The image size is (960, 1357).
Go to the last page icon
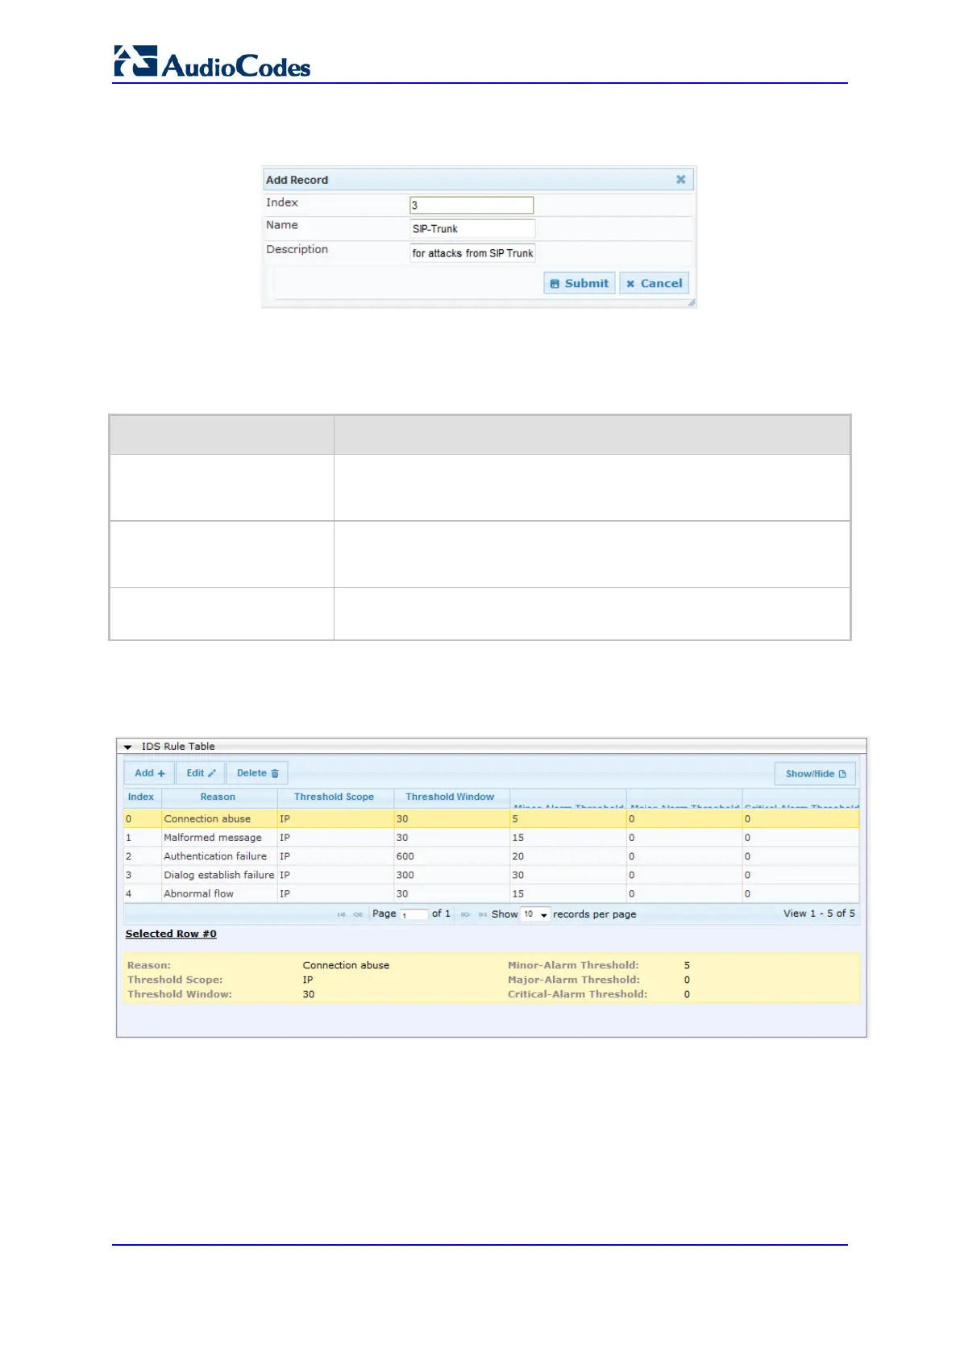(482, 914)
